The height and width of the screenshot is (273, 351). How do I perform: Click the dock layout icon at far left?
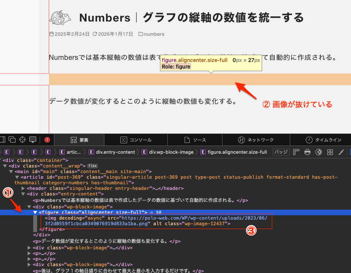pos(2,140)
